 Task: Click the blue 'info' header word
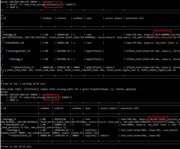141,18
